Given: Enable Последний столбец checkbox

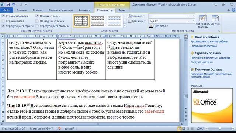Looking at the screenshot, I should pyautogui.click(x=37, y=21).
